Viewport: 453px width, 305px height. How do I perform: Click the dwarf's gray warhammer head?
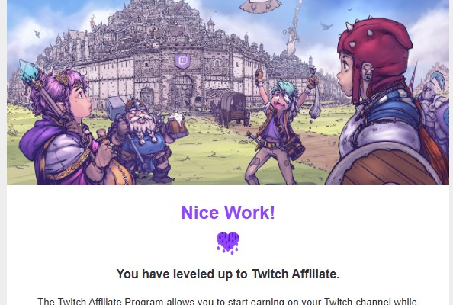point(116,108)
